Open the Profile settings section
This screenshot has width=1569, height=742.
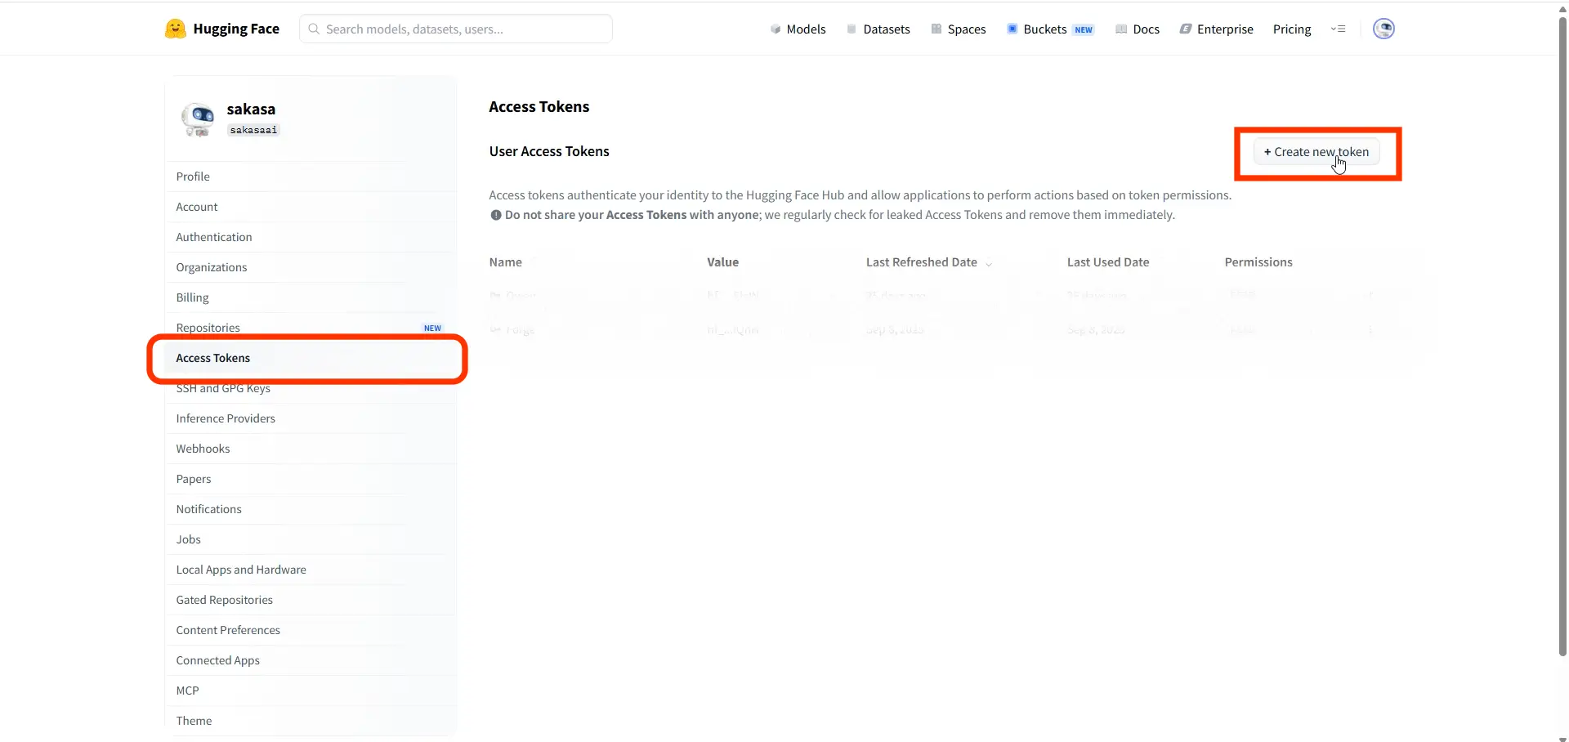pos(311,177)
